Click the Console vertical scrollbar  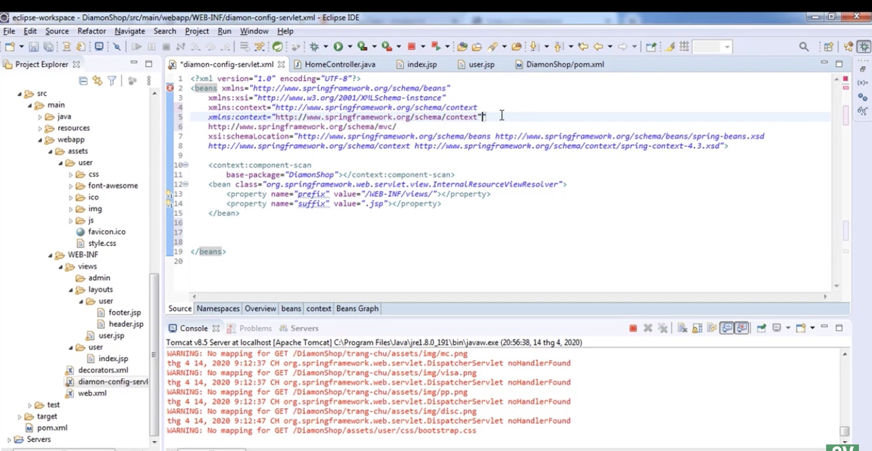tap(844, 393)
